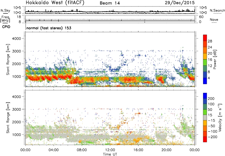
Task: Click the 'CPID' row label
Action: tap(6, 27)
